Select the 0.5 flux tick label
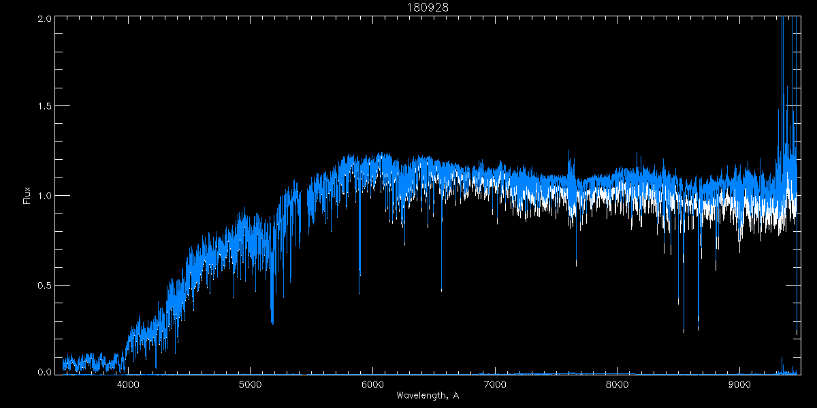Viewport: 817px width, 408px height. [43, 285]
